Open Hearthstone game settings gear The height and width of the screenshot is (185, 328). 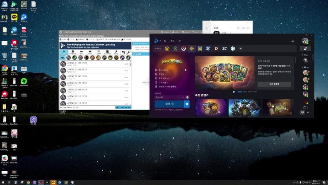187,104
